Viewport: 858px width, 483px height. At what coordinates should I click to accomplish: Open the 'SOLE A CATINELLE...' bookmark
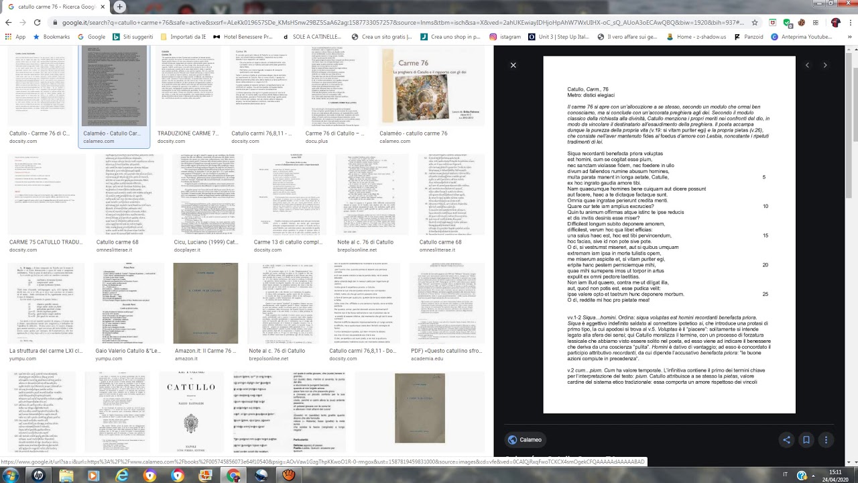(311, 37)
